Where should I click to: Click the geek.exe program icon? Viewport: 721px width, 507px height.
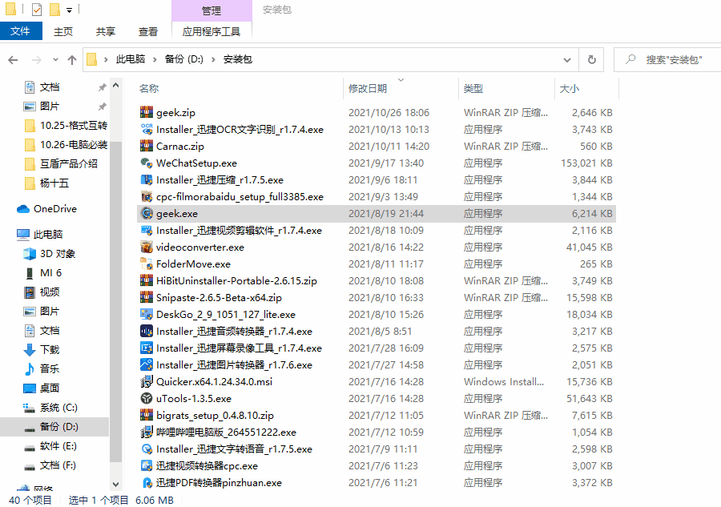(x=147, y=213)
